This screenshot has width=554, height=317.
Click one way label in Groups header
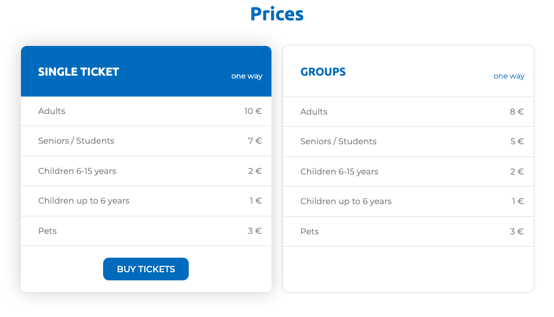click(509, 76)
